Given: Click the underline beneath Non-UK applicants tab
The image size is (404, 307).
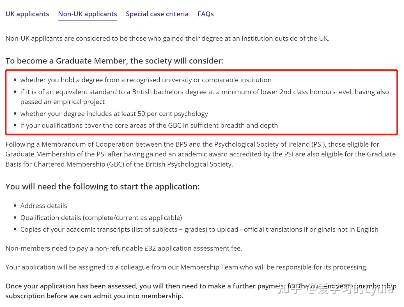Looking at the screenshot, I should point(88,21).
